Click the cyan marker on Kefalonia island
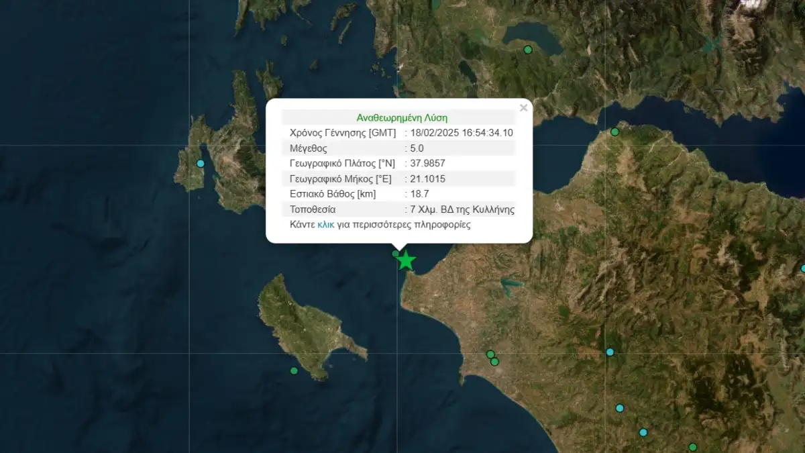This screenshot has width=805, height=453. (x=200, y=164)
